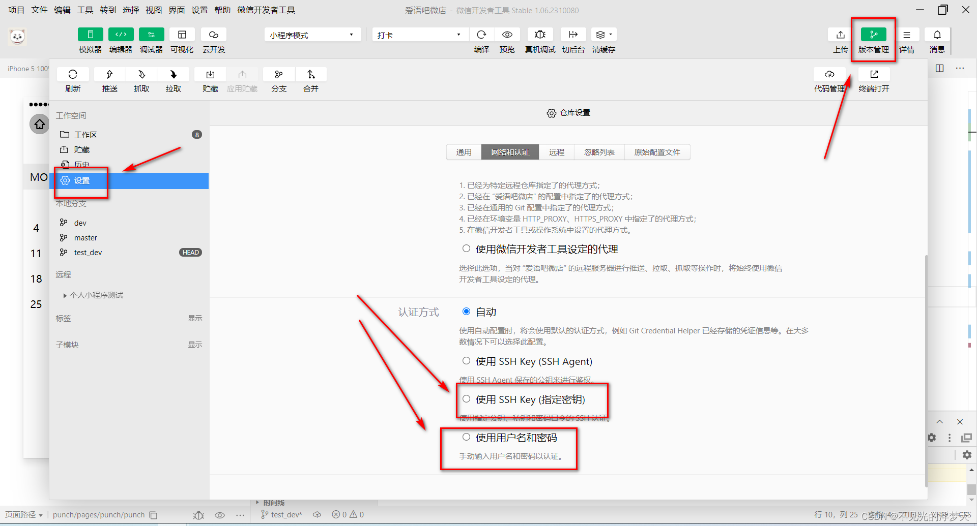Click the Compile (编译) refresh icon
The width and height of the screenshot is (977, 526).
click(481, 35)
